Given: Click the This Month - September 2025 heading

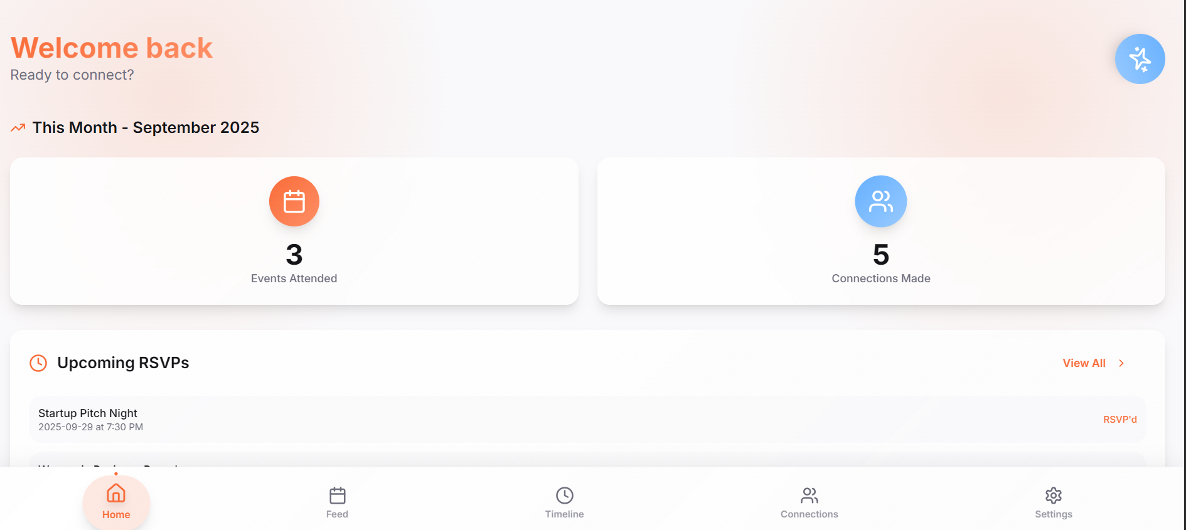Looking at the screenshot, I should 146,128.
